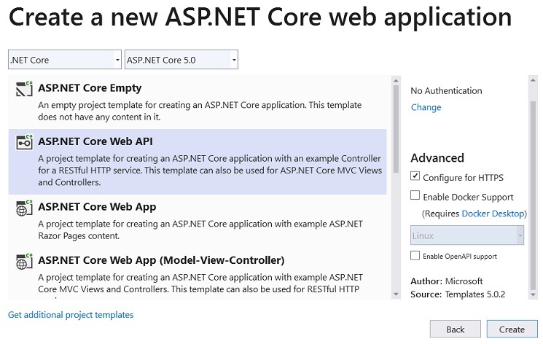Click options panel scroll down arrow

pyautogui.click(x=533, y=294)
